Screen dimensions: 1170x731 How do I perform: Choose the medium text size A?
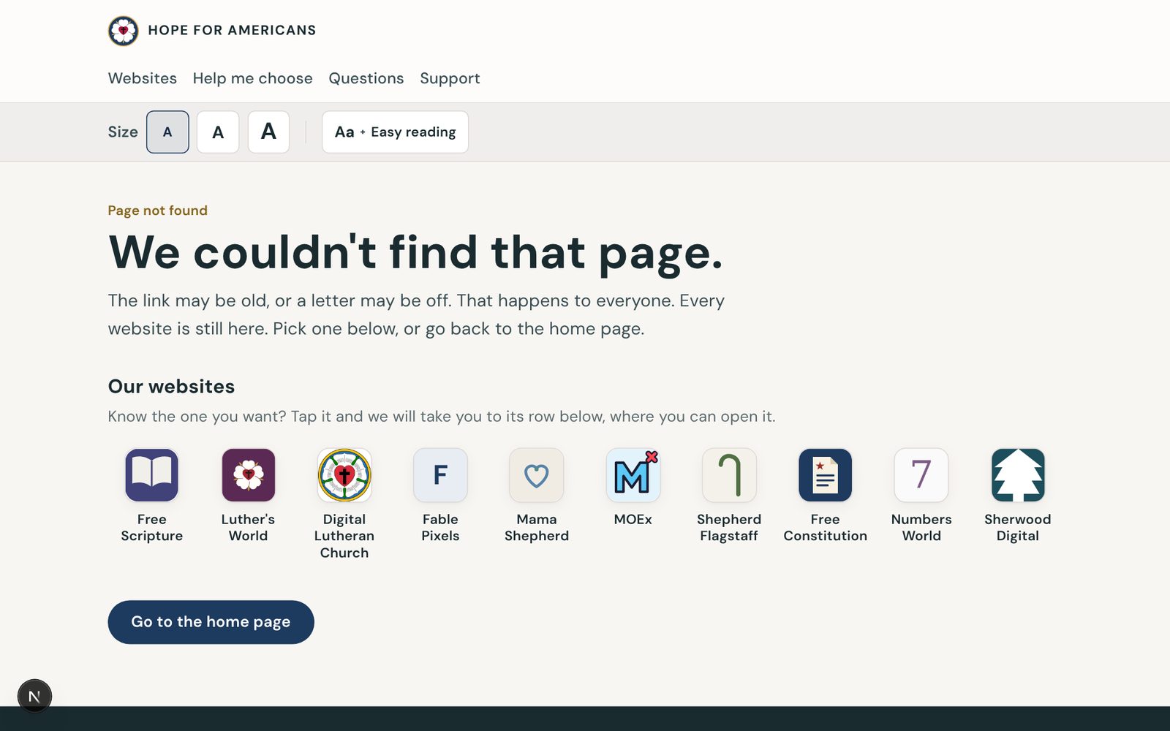click(218, 132)
